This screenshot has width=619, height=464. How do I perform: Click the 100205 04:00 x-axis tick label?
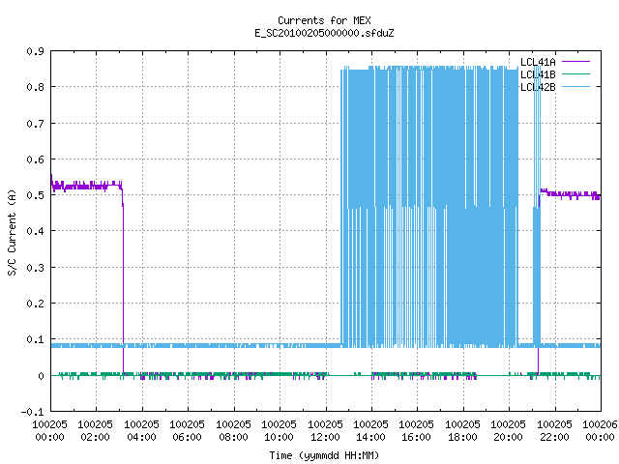pos(141,431)
